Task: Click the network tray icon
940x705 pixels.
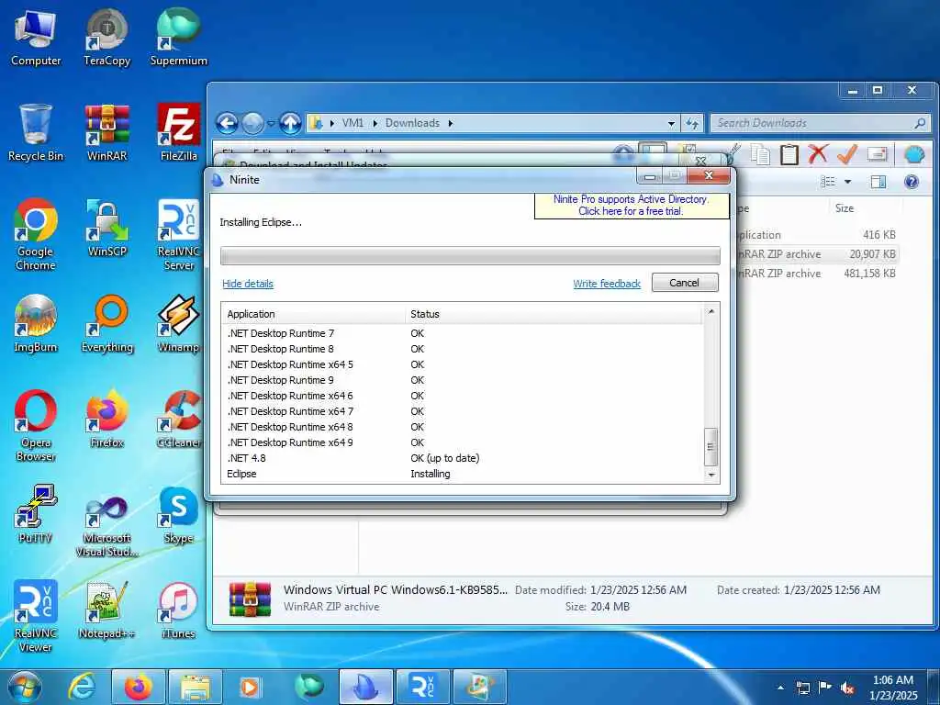Action: [x=802, y=688]
